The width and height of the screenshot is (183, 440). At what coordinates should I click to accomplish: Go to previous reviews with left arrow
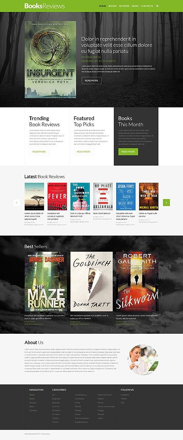[17, 202]
